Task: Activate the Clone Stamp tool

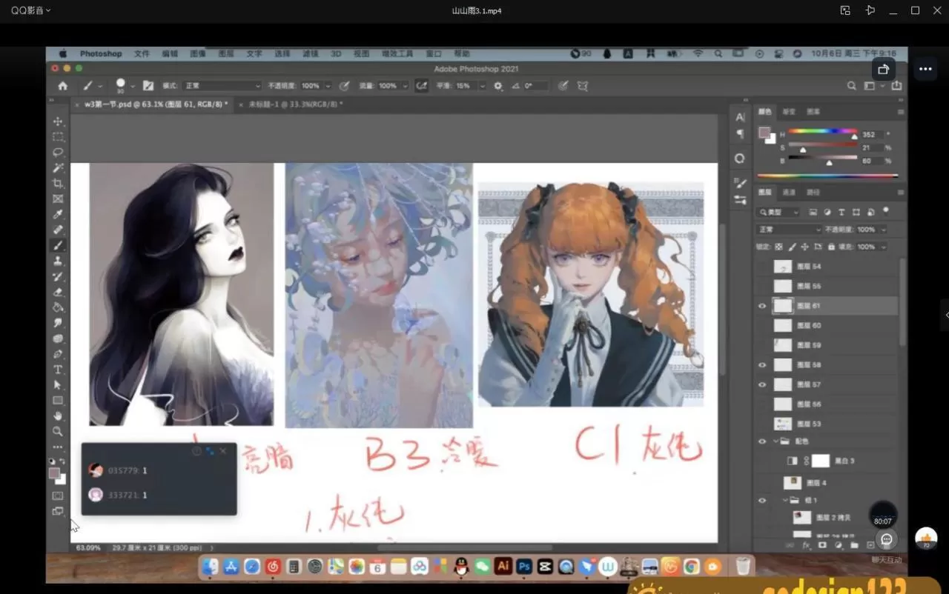Action: (58, 261)
